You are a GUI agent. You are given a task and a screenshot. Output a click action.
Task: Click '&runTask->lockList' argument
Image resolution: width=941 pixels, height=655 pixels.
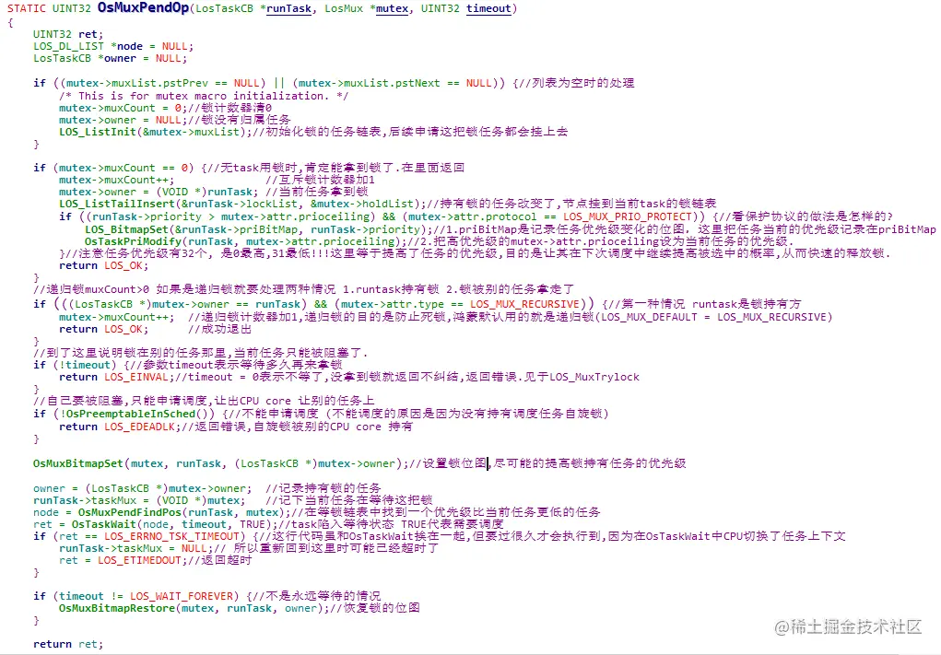239,204
